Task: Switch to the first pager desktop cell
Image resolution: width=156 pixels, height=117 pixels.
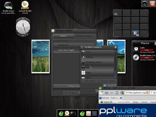Action: coord(118,13)
